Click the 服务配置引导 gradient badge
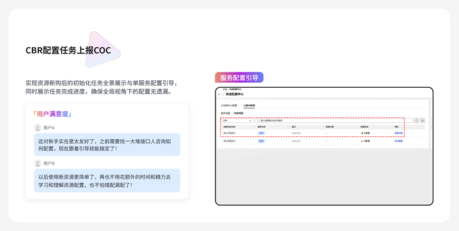 tap(239, 78)
